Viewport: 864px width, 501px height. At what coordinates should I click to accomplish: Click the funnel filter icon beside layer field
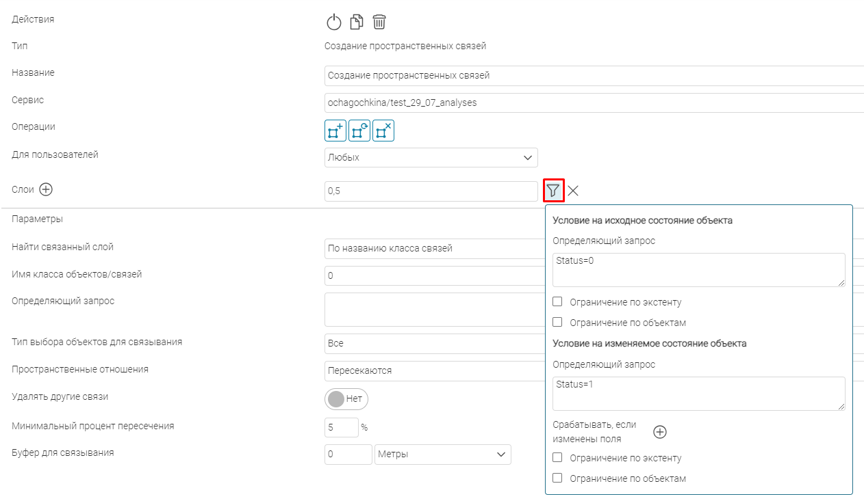click(x=553, y=191)
